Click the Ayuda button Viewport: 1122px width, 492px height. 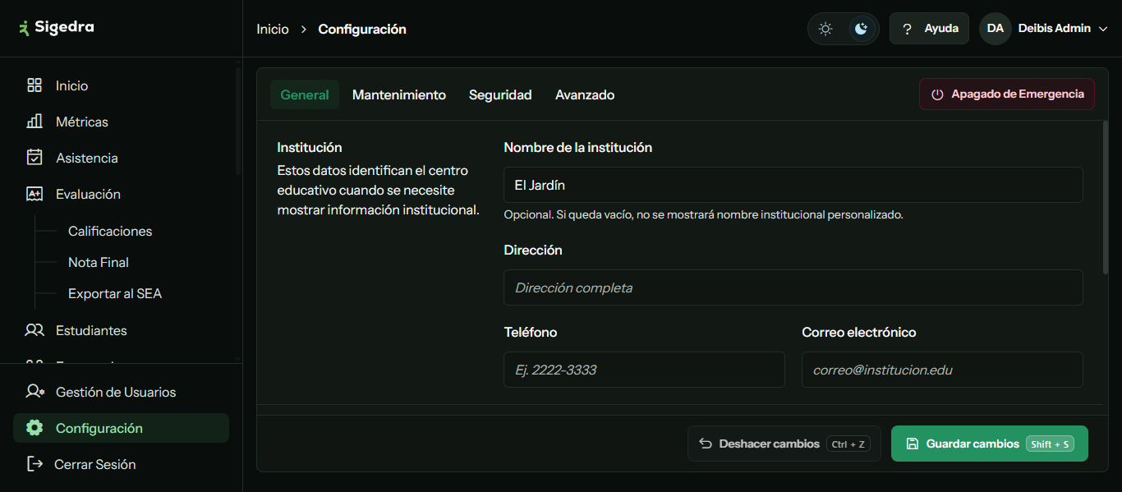pyautogui.click(x=929, y=29)
